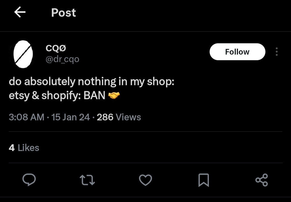The width and height of the screenshot is (291, 202).
Task: Click the word "BAN" in the post
Action: (94, 96)
